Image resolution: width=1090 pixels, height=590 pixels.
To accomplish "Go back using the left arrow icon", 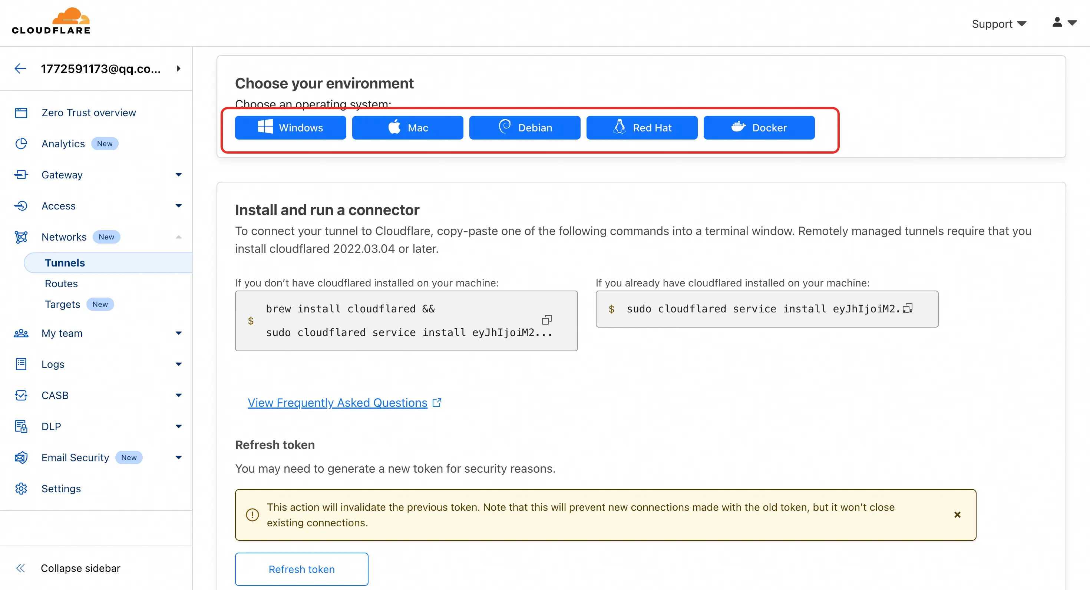I will [20, 68].
